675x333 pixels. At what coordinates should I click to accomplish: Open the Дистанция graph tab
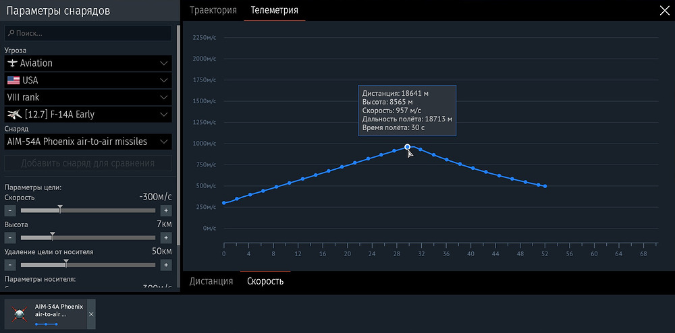point(211,282)
